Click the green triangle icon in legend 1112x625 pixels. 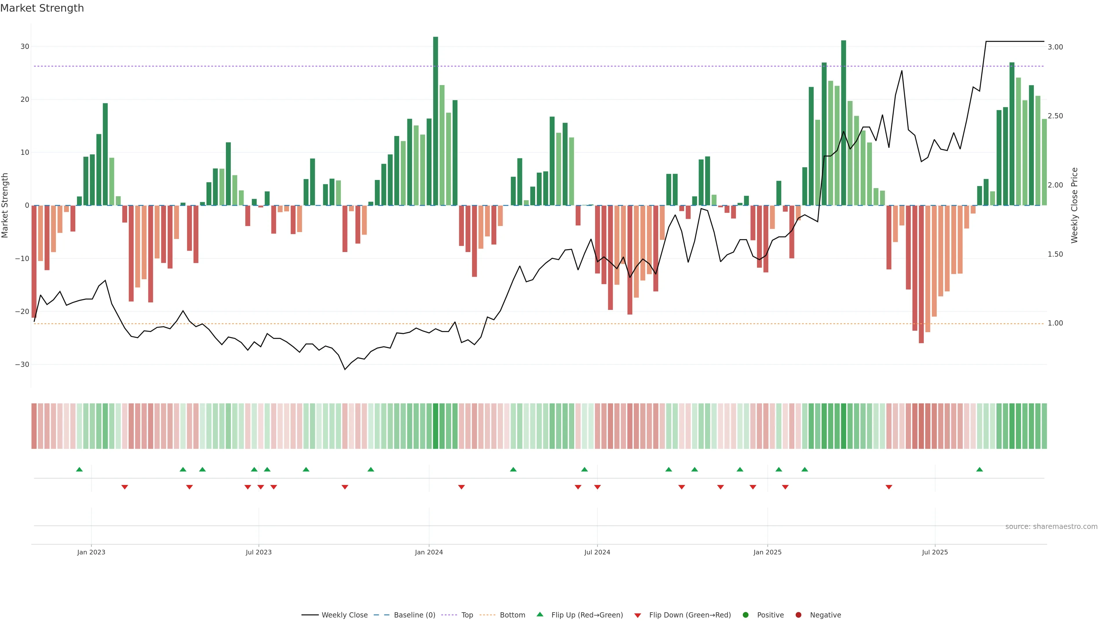coord(539,615)
